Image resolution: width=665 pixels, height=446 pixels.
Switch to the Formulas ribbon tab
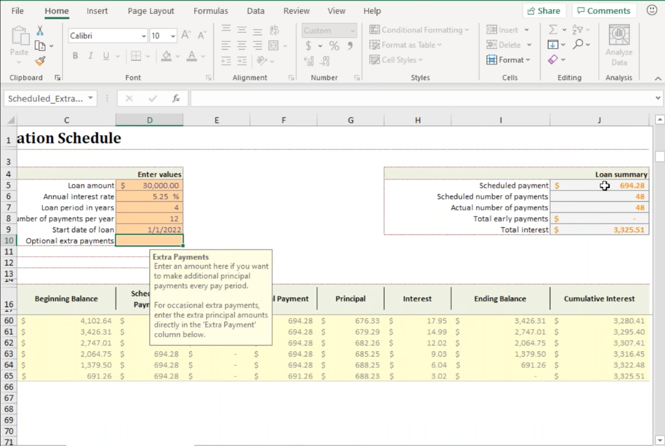tap(211, 10)
